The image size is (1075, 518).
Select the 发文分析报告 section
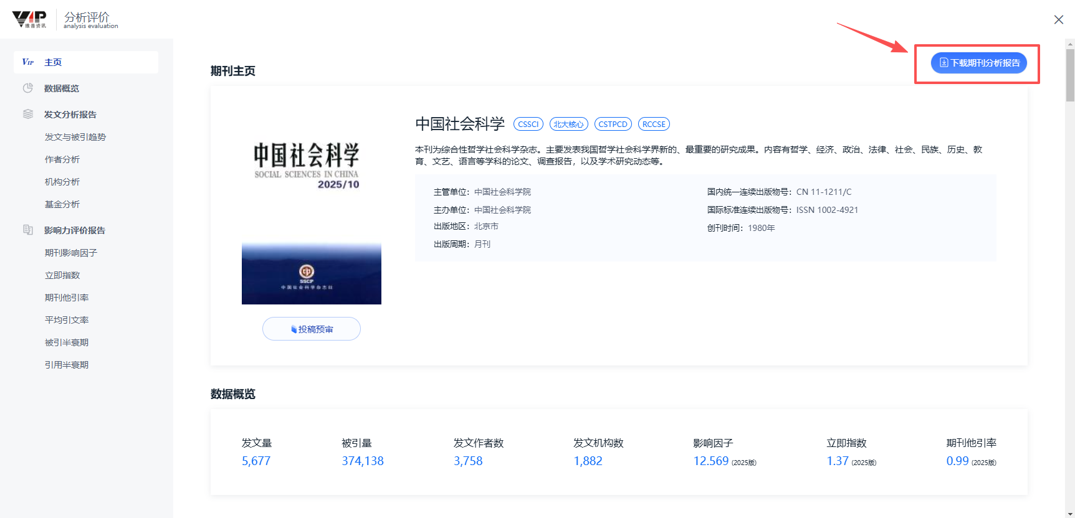click(70, 115)
